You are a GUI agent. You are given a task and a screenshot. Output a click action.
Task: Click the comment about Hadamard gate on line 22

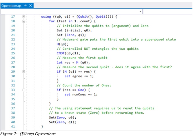pos(116,40)
